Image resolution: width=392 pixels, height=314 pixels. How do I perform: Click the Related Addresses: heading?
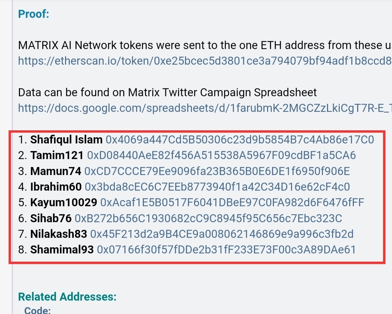coord(67,297)
